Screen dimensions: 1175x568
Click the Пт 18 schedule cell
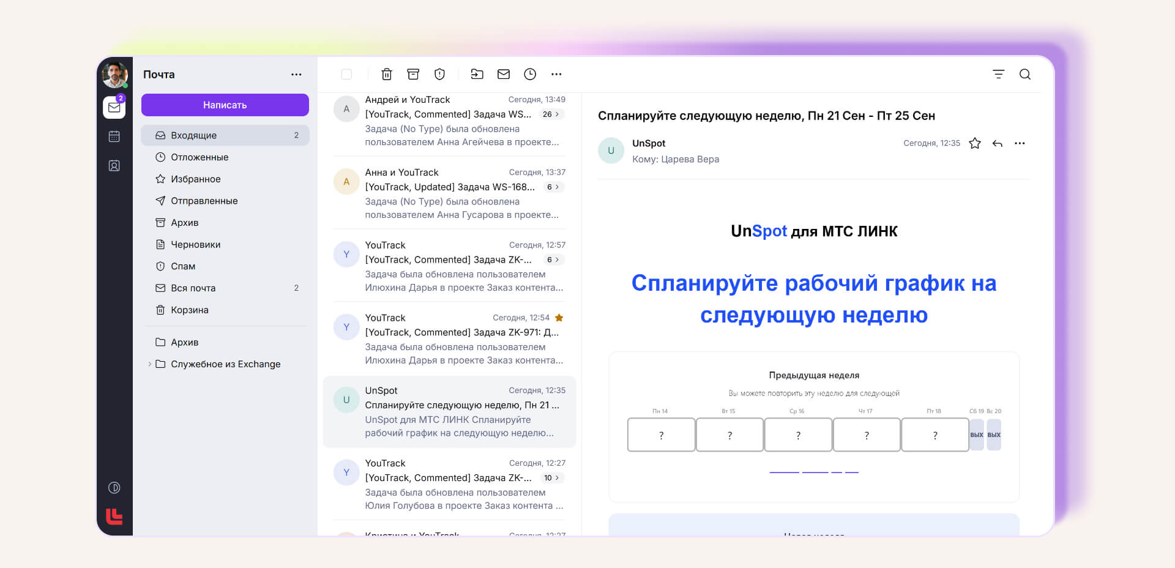pos(935,435)
